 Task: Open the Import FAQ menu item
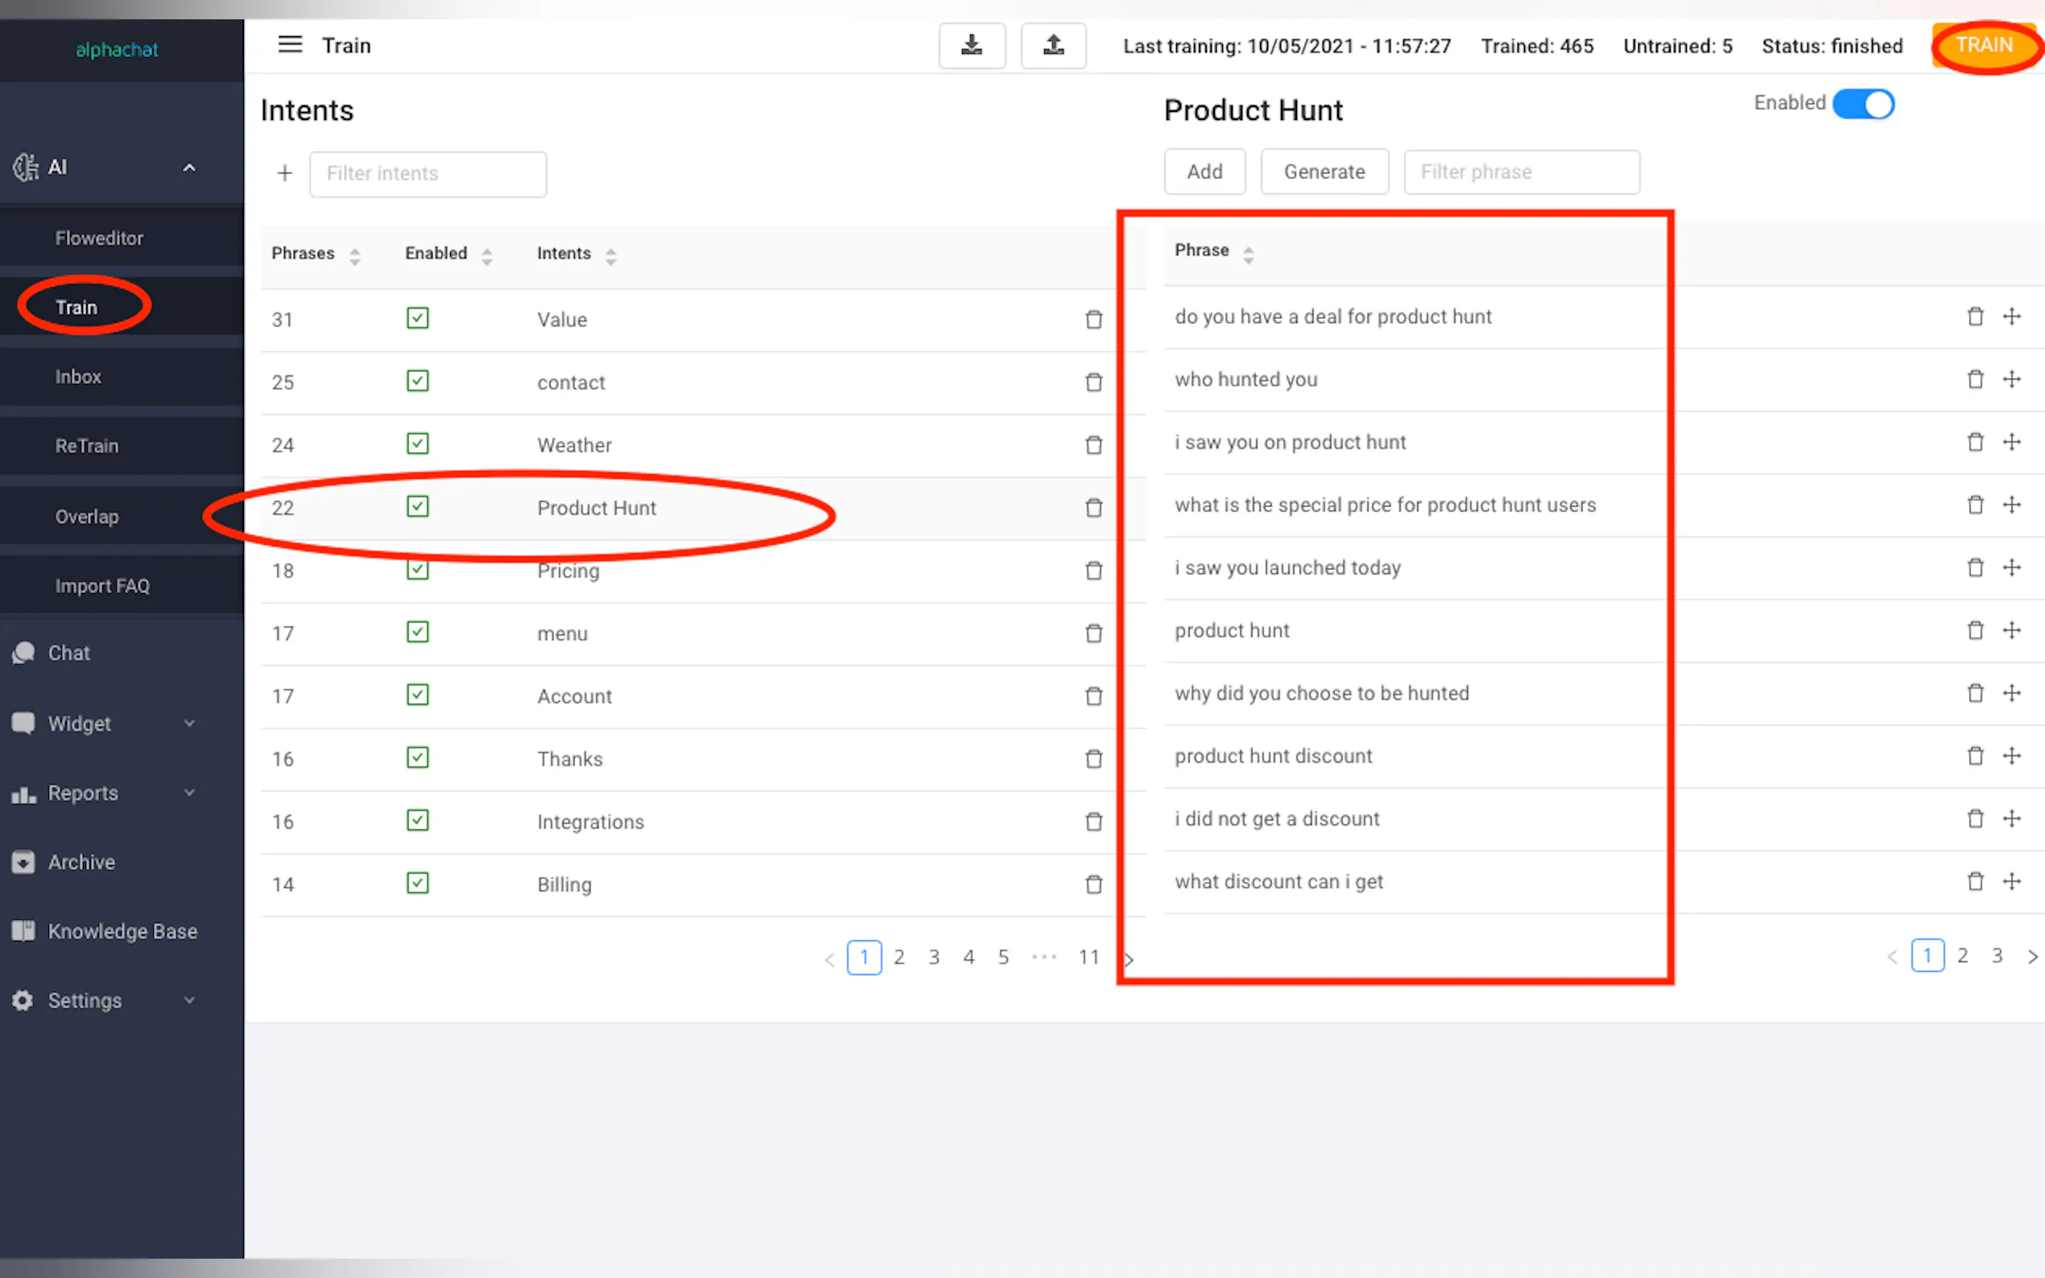pyautogui.click(x=101, y=586)
